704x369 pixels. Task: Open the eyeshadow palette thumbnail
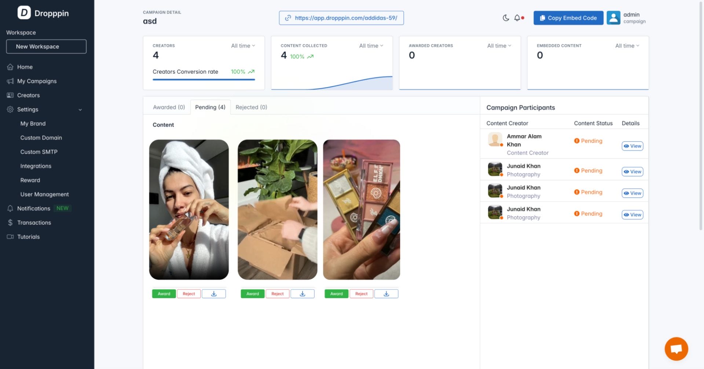pyautogui.click(x=361, y=209)
